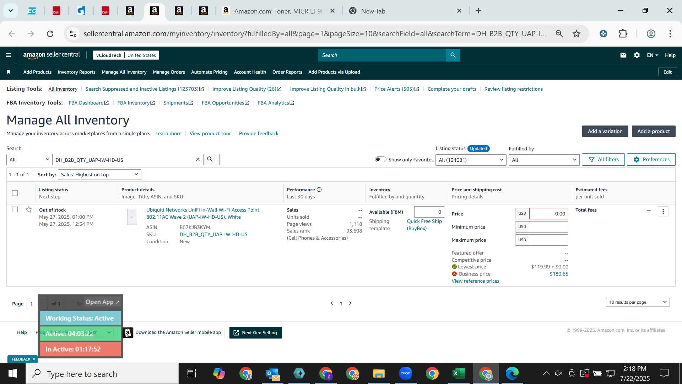Click the Available (FBM) quantity field
Viewport: 682px width, 384px height.
429,212
